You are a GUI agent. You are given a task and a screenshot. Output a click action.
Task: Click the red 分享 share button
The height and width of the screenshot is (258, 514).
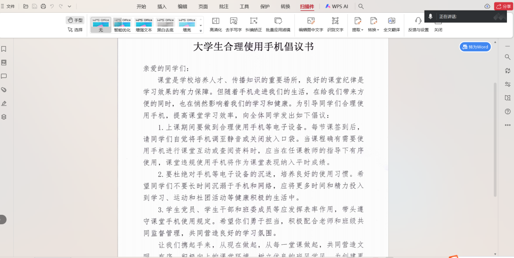click(x=504, y=6)
